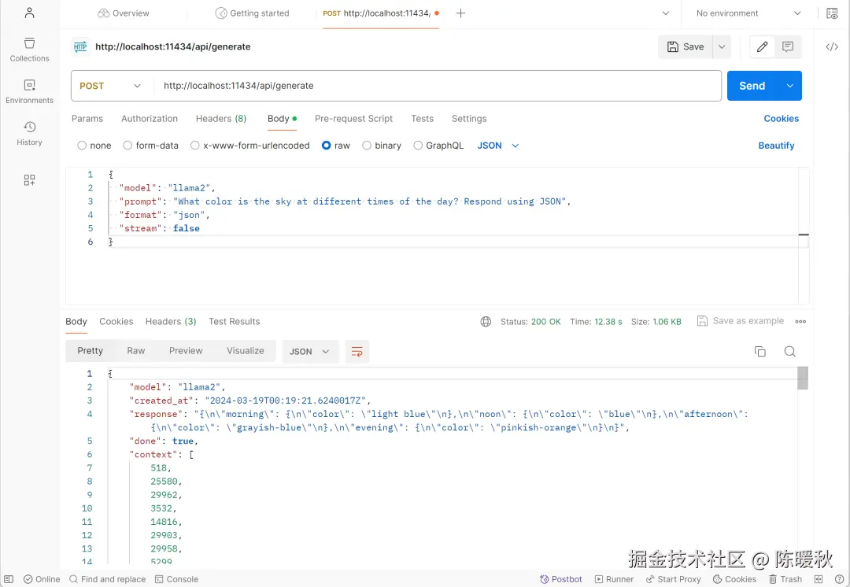Click the Save button

686,46
